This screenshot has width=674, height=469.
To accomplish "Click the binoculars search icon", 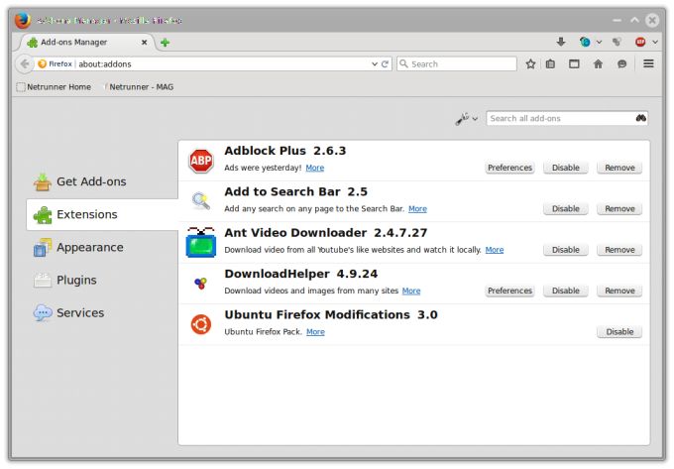I will pyautogui.click(x=641, y=118).
